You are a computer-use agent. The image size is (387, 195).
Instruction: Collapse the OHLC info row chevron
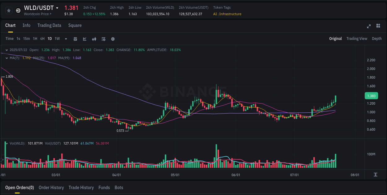7,50
